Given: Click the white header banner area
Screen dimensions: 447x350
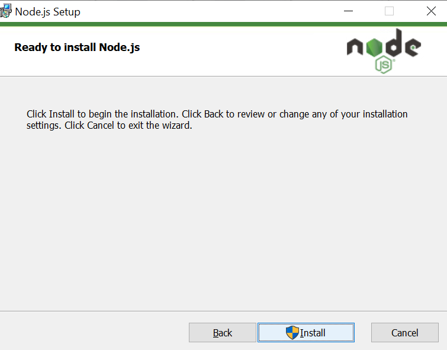Looking at the screenshot, I should (224, 52).
